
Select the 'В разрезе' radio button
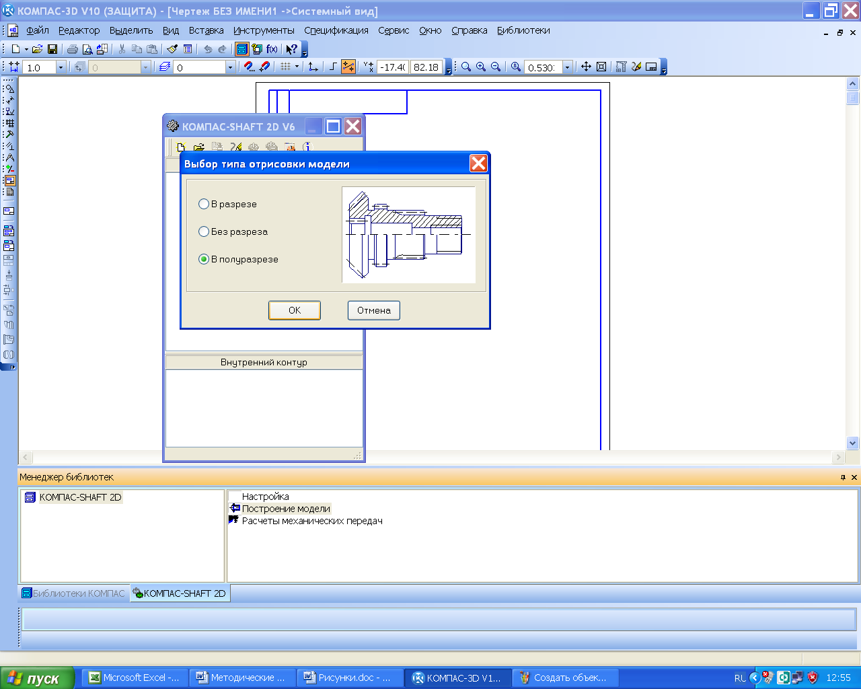click(204, 204)
